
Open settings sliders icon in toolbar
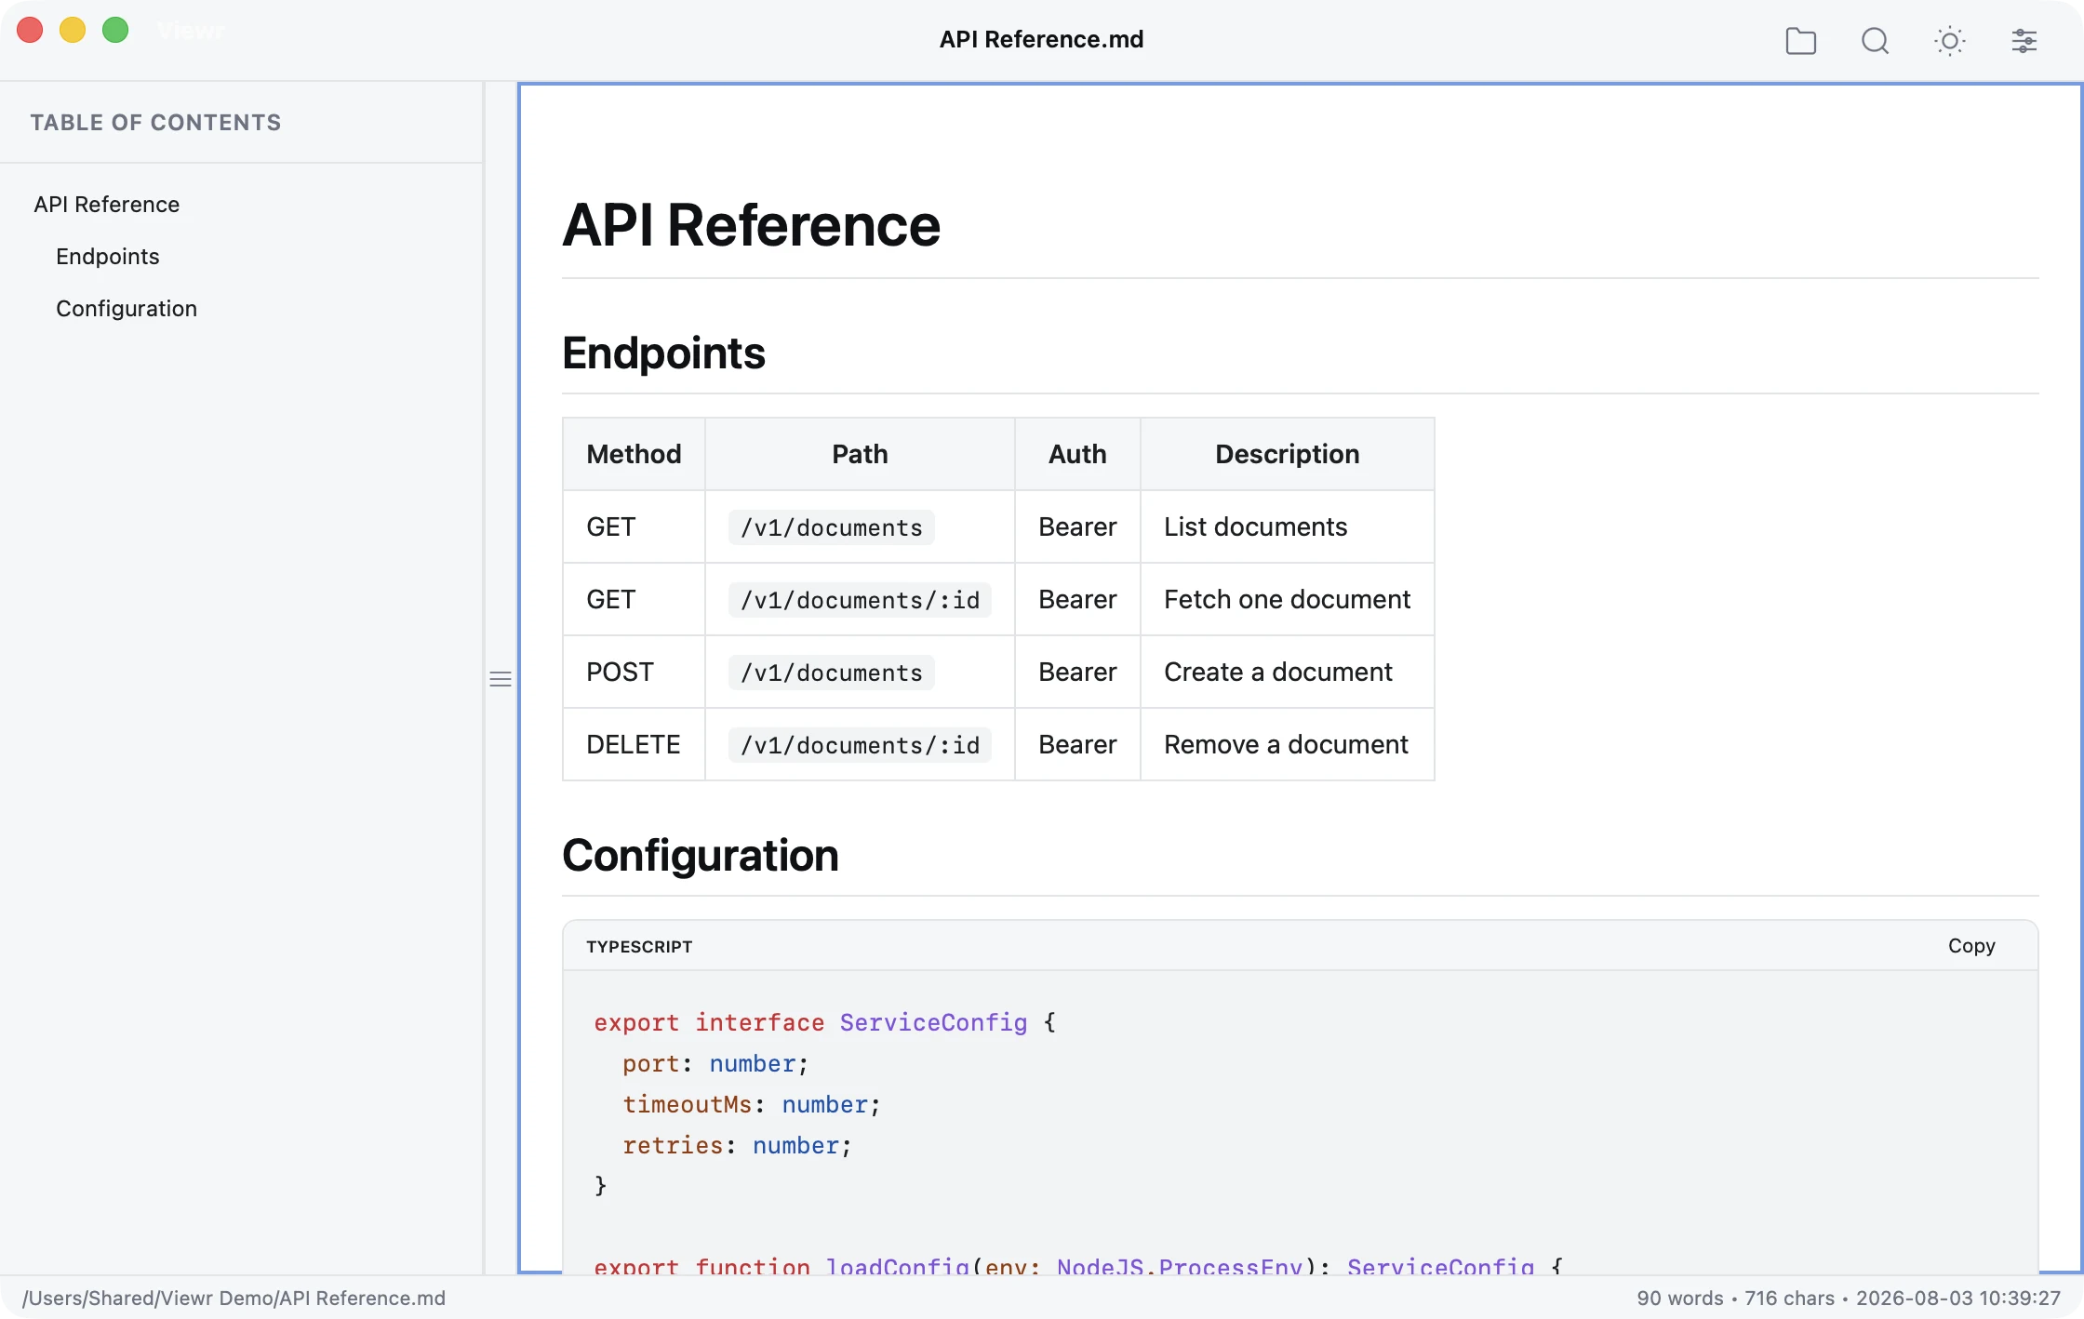pyautogui.click(x=2024, y=41)
